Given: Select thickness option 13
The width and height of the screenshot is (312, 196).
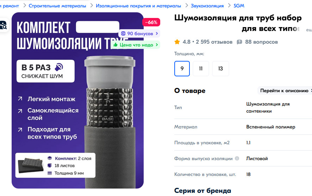Looking at the screenshot, I should coord(220,69).
